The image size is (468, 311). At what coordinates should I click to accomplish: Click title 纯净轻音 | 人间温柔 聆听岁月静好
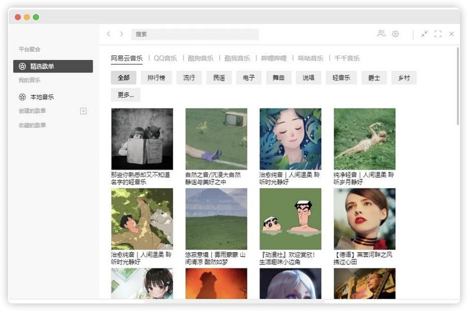364,178
